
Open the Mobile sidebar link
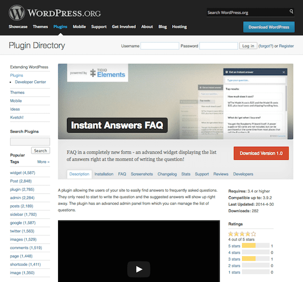(16, 101)
